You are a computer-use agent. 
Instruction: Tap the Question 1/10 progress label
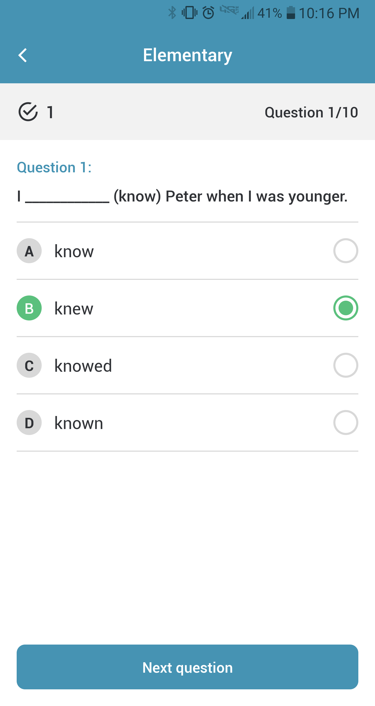click(311, 112)
